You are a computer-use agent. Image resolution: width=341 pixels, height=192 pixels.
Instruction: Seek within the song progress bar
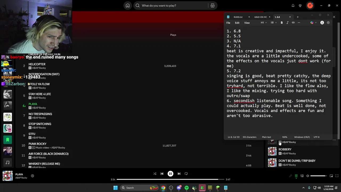coord(170,179)
